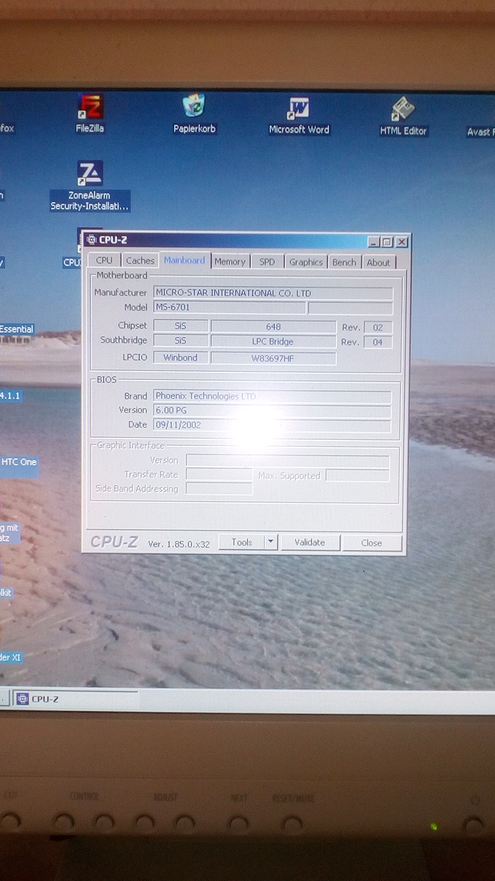The image size is (495, 881).
Task: Click the Side Band Addressing field
Action: pyautogui.click(x=219, y=489)
